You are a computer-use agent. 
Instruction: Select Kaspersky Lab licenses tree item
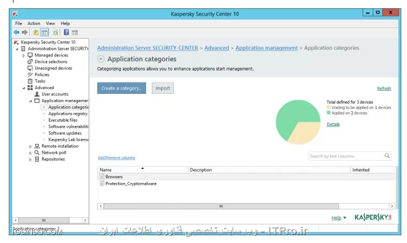[68, 139]
